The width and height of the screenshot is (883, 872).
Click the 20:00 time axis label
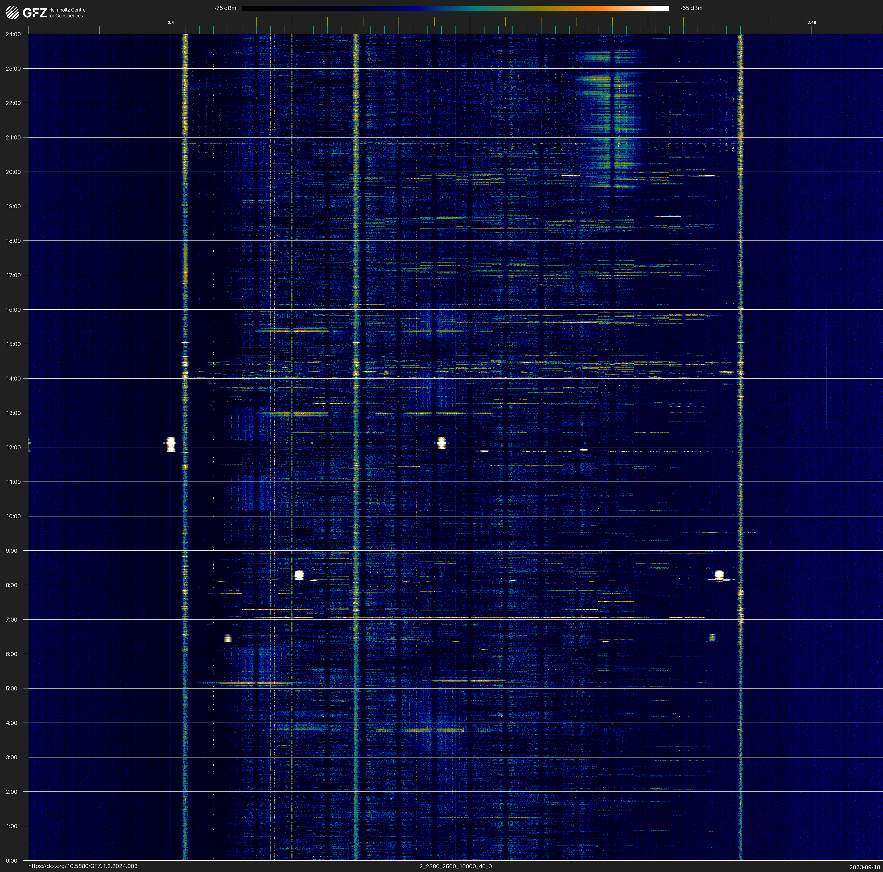pyautogui.click(x=13, y=172)
